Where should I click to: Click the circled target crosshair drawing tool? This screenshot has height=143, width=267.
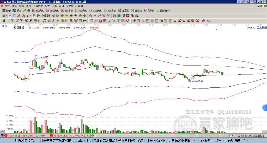click(53, 21)
